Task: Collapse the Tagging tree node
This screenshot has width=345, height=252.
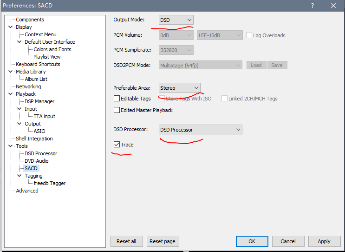Action: click(x=20, y=176)
